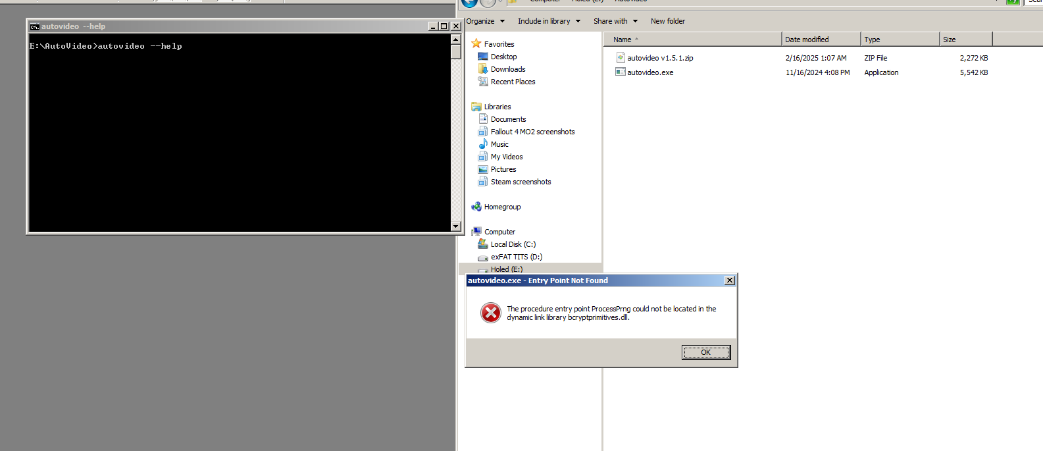Viewport: 1043px width, 451px height.
Task: Close the Entry Point Not Found dialog
Action: [x=730, y=280]
